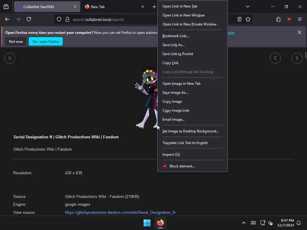Select Copy Image Link entry
This screenshot has height=230, width=307.
point(192,111)
